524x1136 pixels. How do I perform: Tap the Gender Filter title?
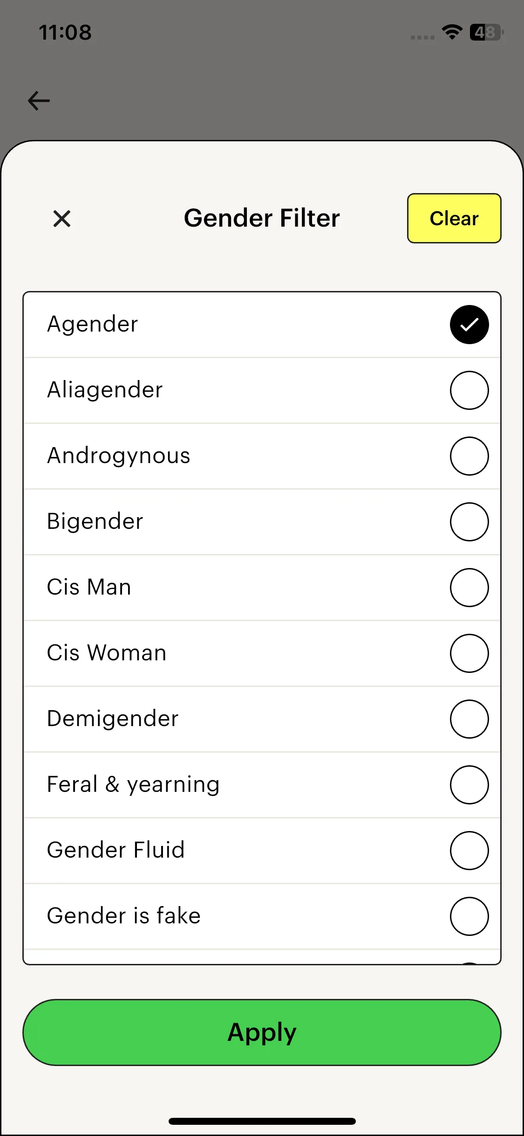[x=262, y=218]
